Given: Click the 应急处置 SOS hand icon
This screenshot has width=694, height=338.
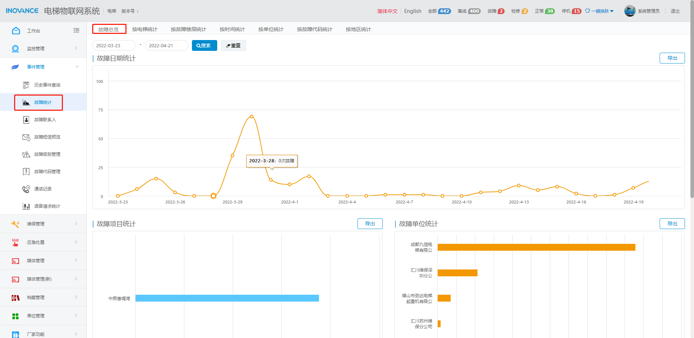Looking at the screenshot, I should [x=15, y=242].
